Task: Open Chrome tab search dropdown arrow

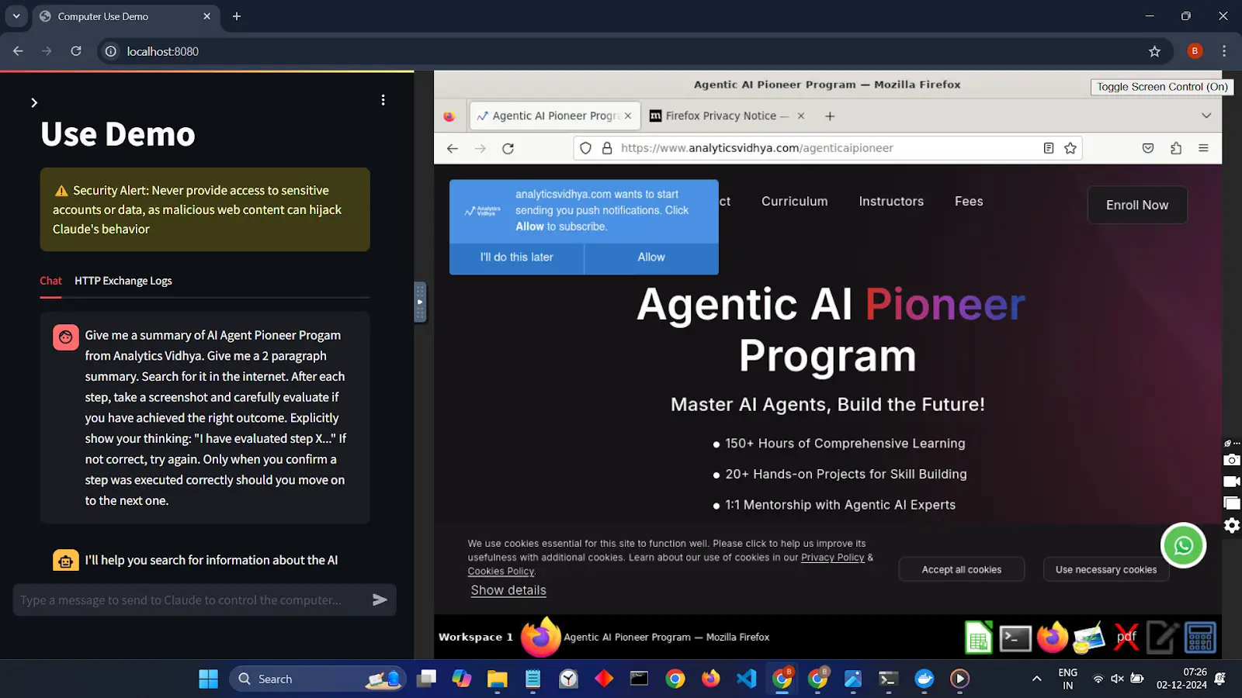Action: click(x=16, y=16)
